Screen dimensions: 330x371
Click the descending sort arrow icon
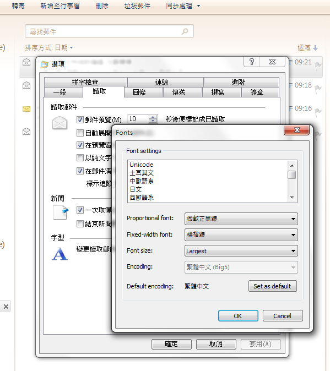coord(315,48)
